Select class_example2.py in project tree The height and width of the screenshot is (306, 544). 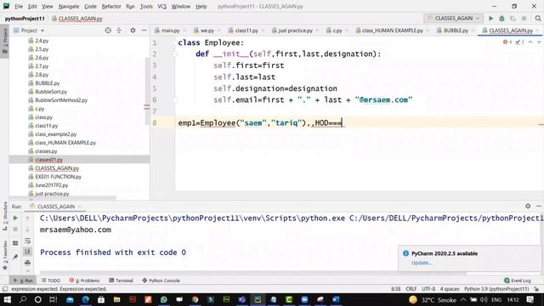[55, 134]
